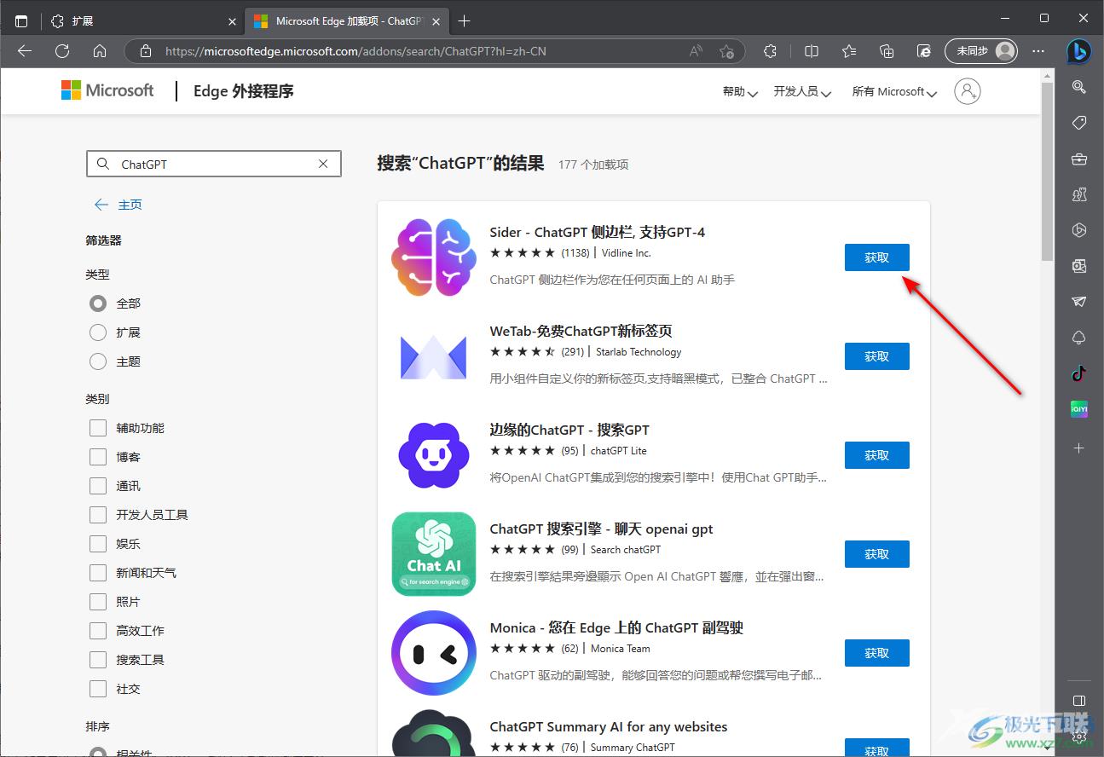Click the 未同步 profile button
The width and height of the screenshot is (1104, 757).
pos(981,51)
